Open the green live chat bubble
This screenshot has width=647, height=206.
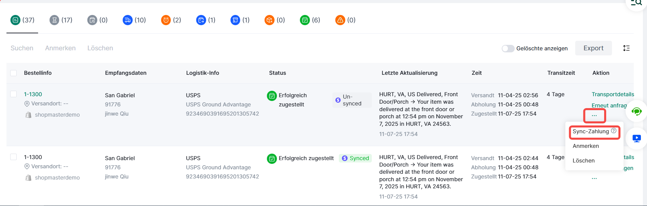coord(636,111)
